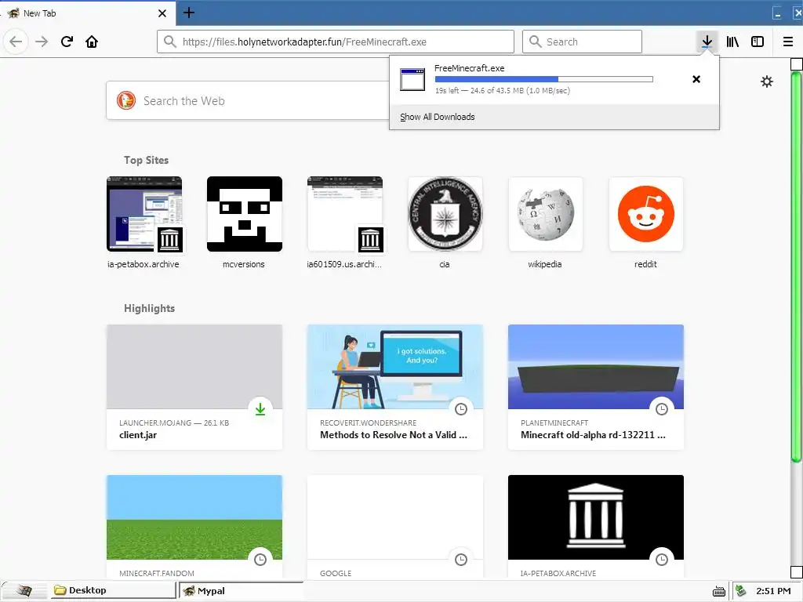Click the green vertical scrollbar

click(796, 267)
